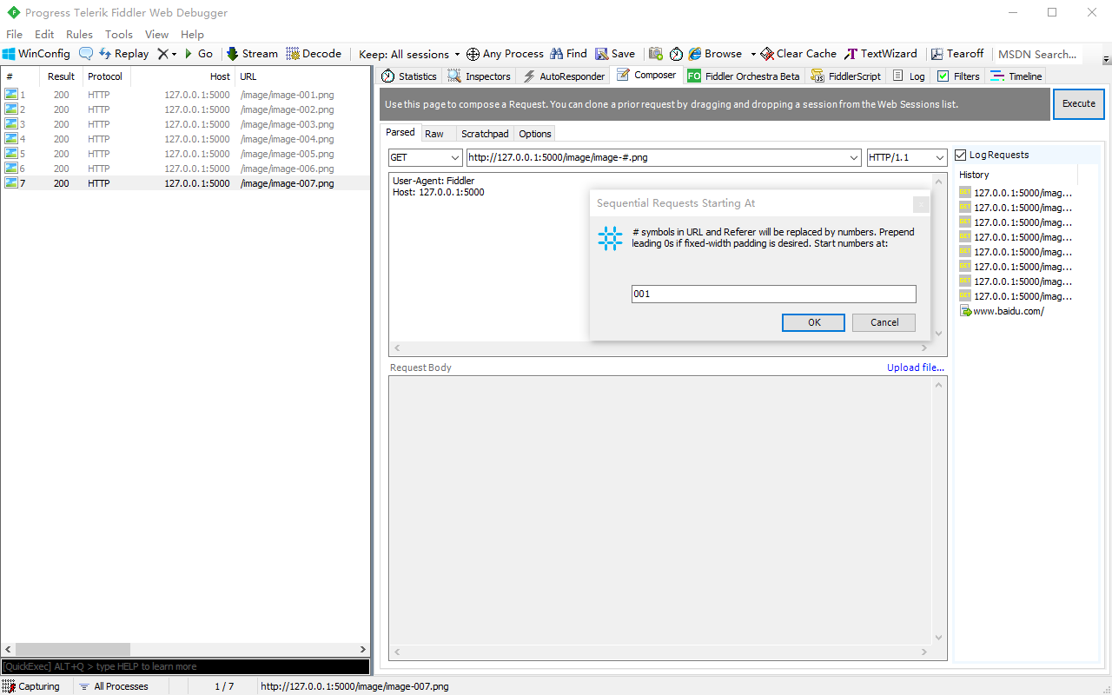The width and height of the screenshot is (1112, 695).
Task: Tear off the inspectors window
Action: click(957, 54)
